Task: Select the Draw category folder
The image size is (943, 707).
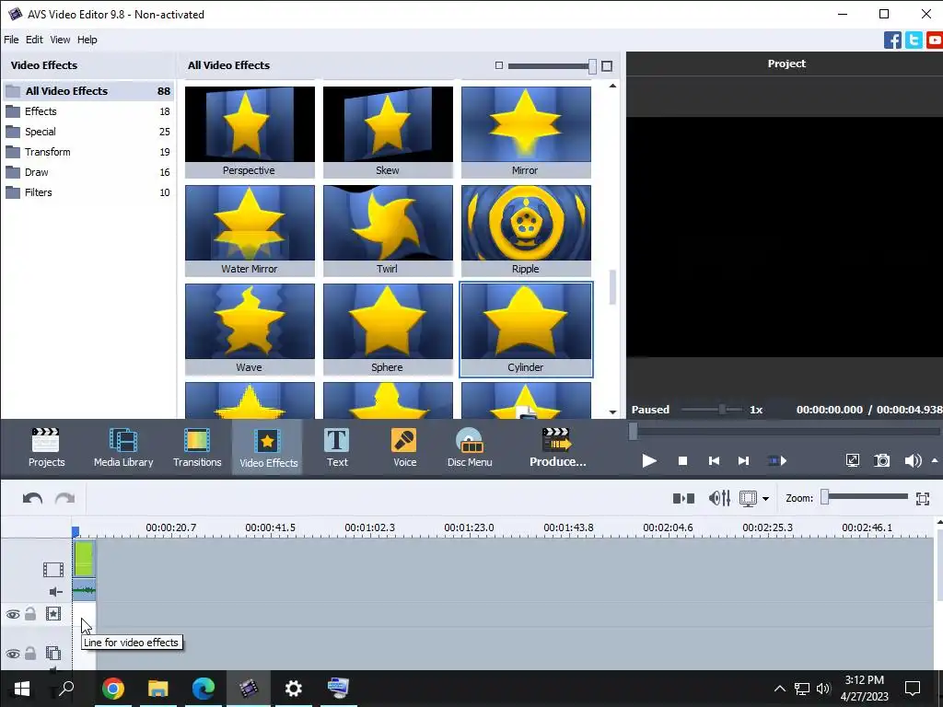Action: 88,172
